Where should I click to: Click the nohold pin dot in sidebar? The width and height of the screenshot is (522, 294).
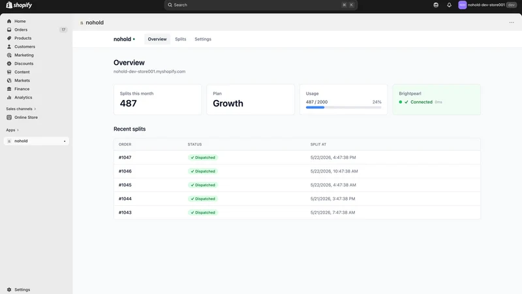tap(65, 141)
